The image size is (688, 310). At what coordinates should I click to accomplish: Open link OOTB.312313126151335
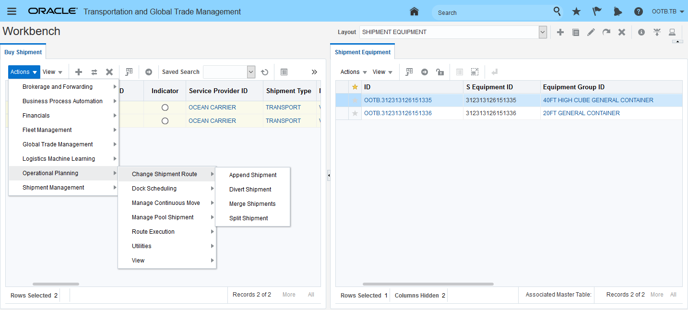point(398,100)
